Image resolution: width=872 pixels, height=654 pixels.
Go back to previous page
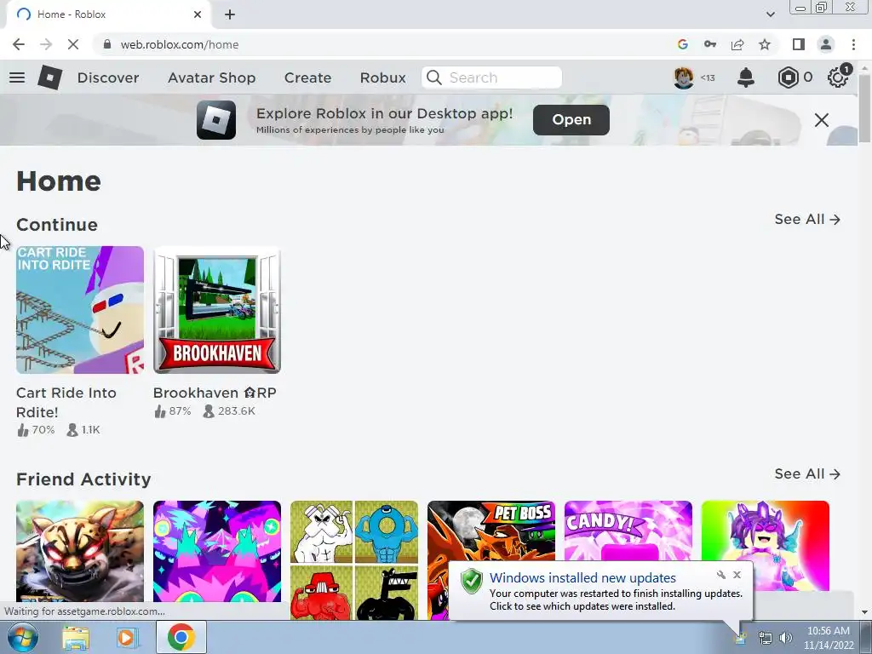[x=19, y=44]
